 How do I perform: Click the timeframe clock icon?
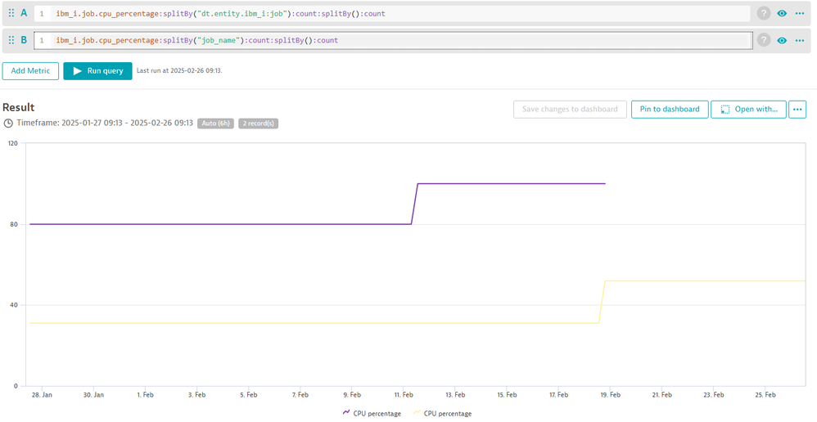coord(8,123)
